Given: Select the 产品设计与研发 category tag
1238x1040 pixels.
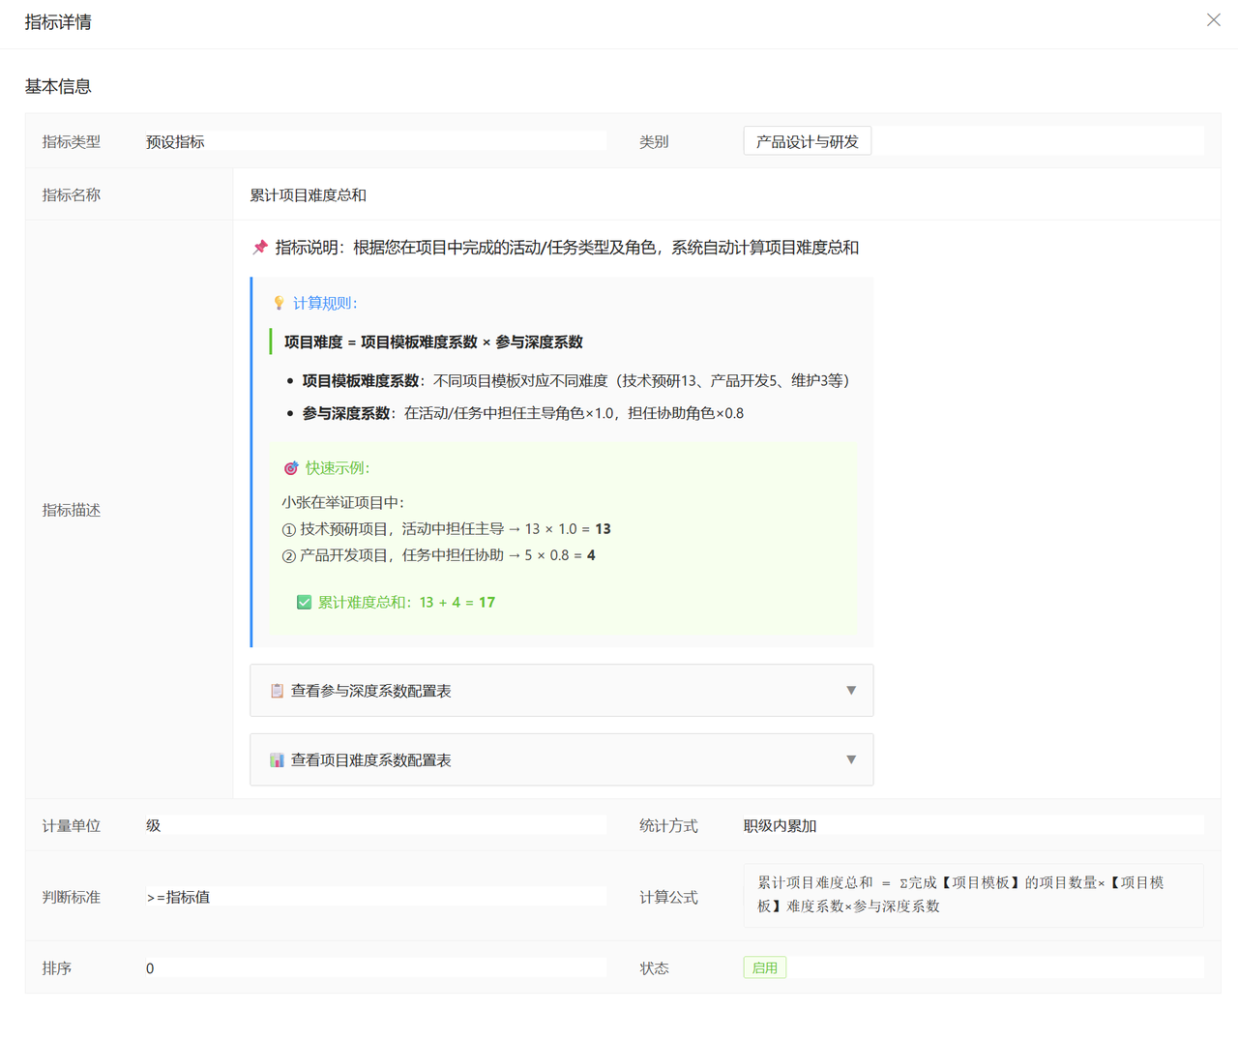Looking at the screenshot, I should click(807, 140).
